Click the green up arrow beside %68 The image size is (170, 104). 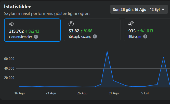(82, 31)
